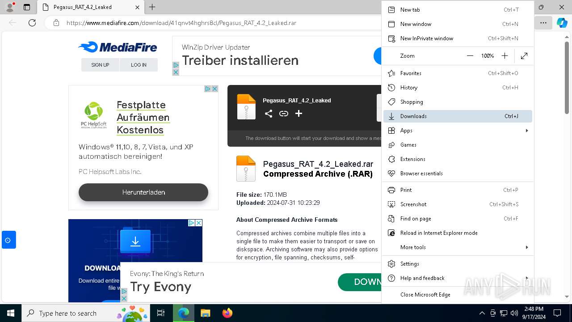Expand Help and feedback submenu
This screenshot has width=572, height=322.
458,278
